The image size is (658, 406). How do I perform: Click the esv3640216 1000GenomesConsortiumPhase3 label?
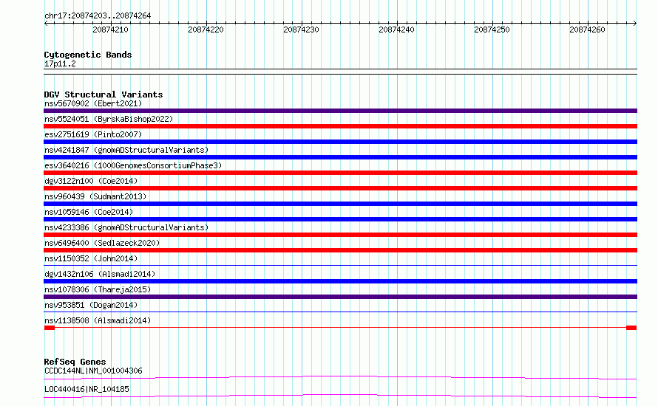(x=133, y=165)
